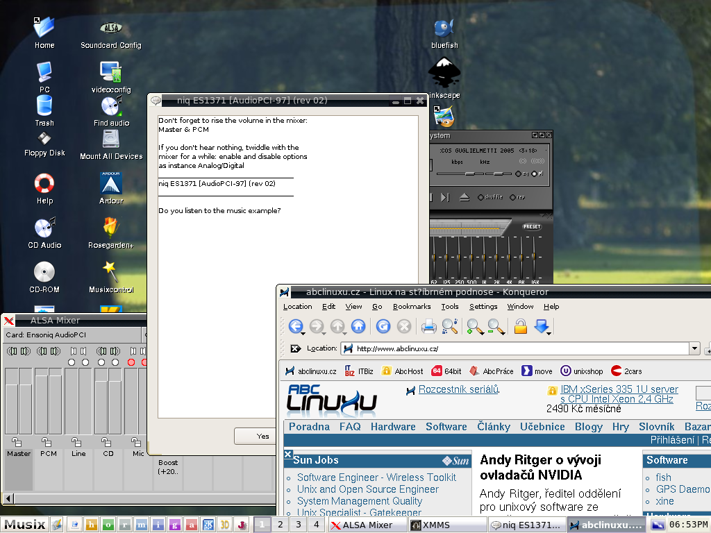
Task: Click the Mount All Devices icon
Action: (111, 145)
